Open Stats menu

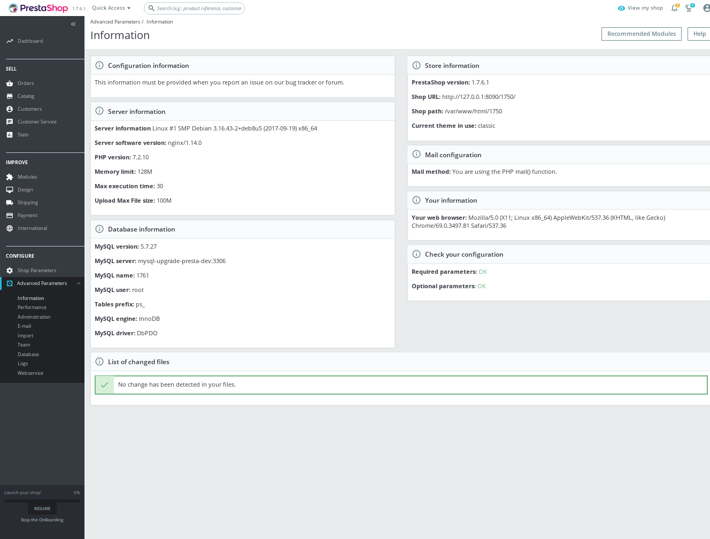pos(23,135)
